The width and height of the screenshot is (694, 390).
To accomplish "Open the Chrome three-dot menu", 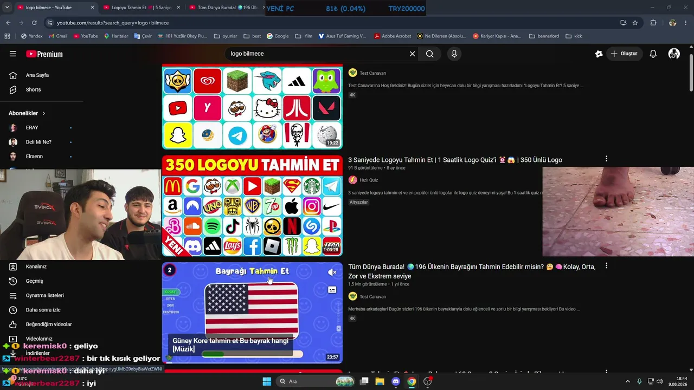I will click(686, 23).
